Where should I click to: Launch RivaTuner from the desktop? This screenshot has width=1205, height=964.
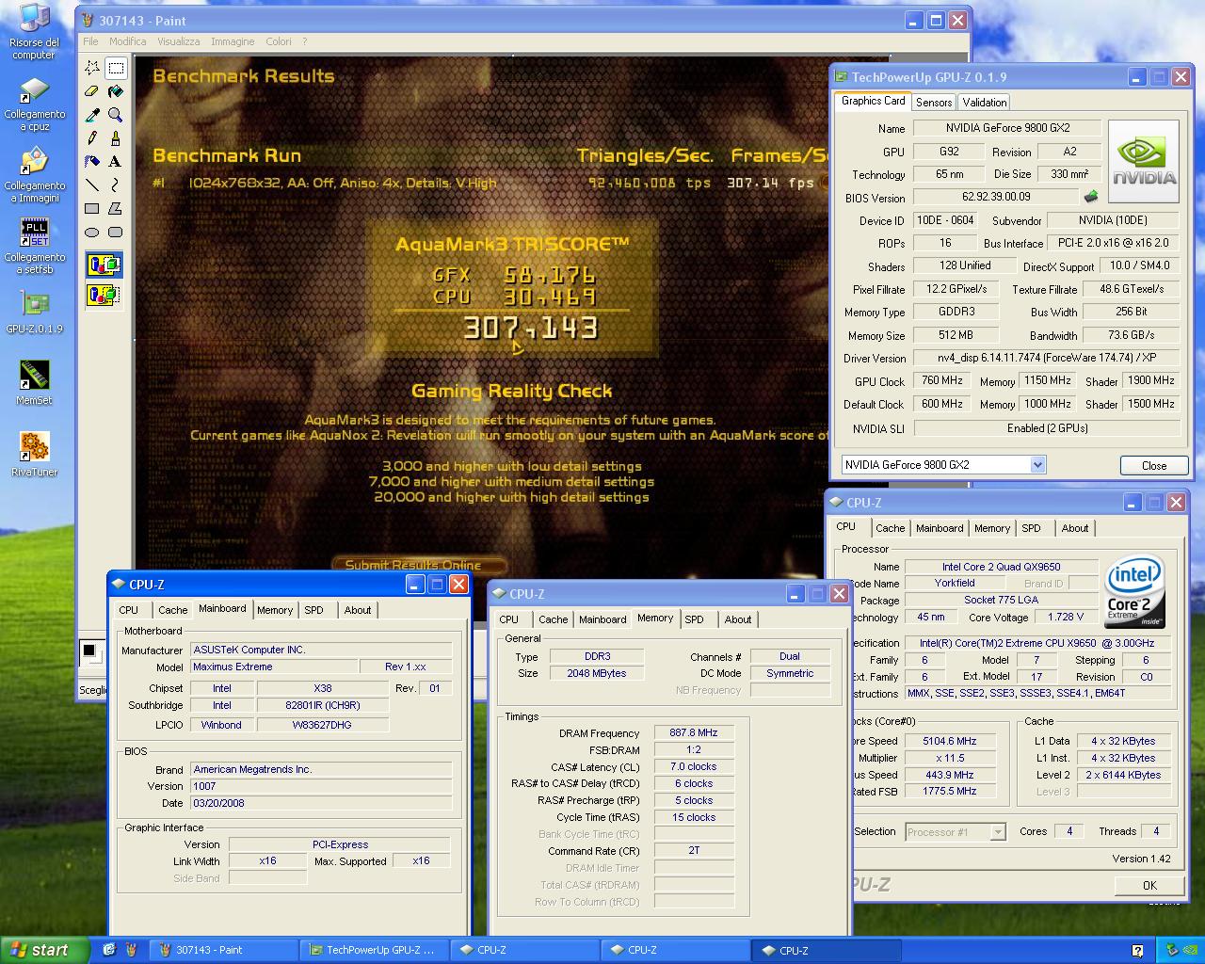pos(34,456)
